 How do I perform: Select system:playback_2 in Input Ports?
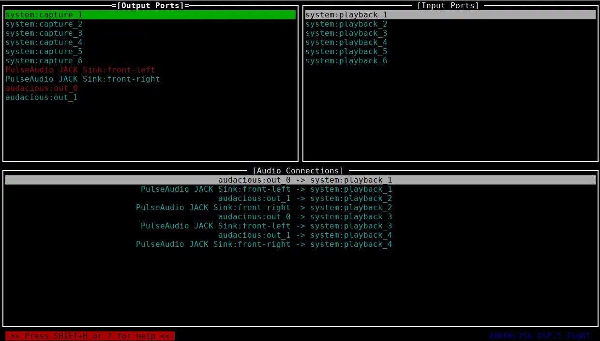[x=346, y=24]
